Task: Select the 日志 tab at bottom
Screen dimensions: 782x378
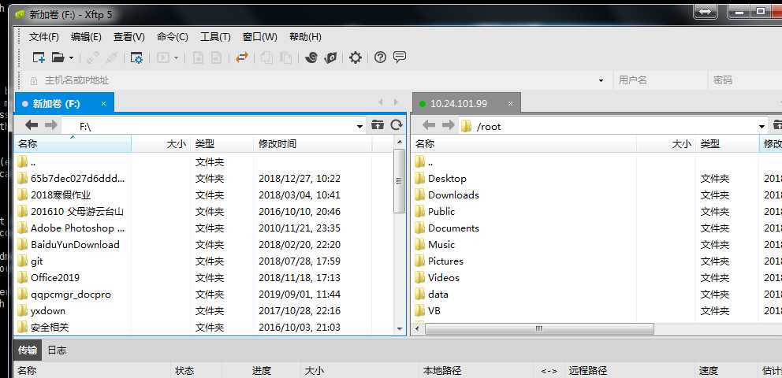Action: tap(57, 350)
